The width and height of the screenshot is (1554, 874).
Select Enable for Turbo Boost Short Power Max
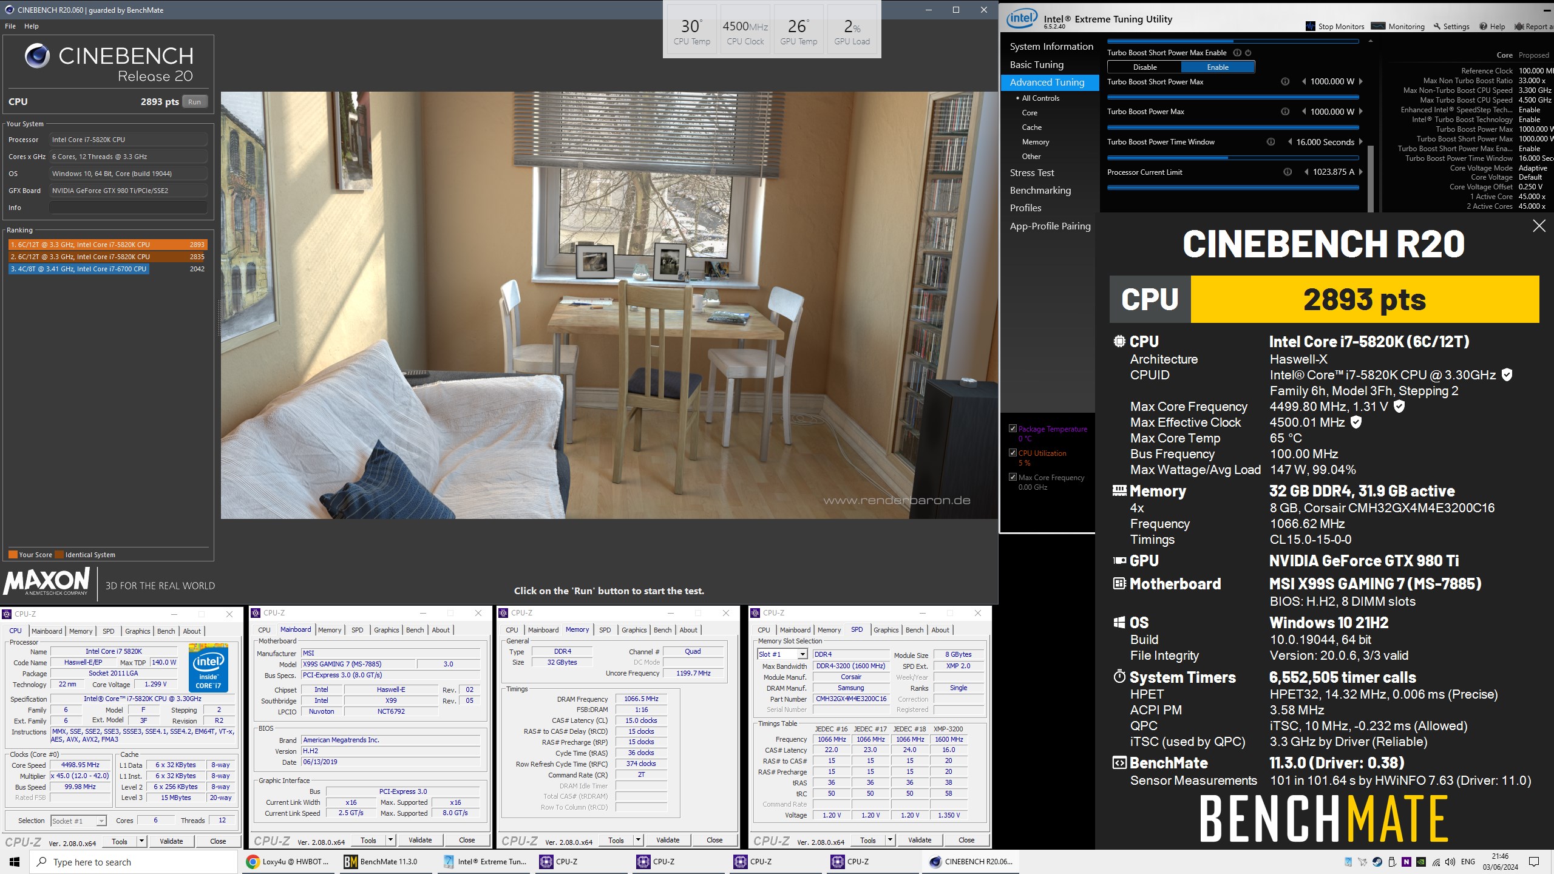[x=1218, y=67]
